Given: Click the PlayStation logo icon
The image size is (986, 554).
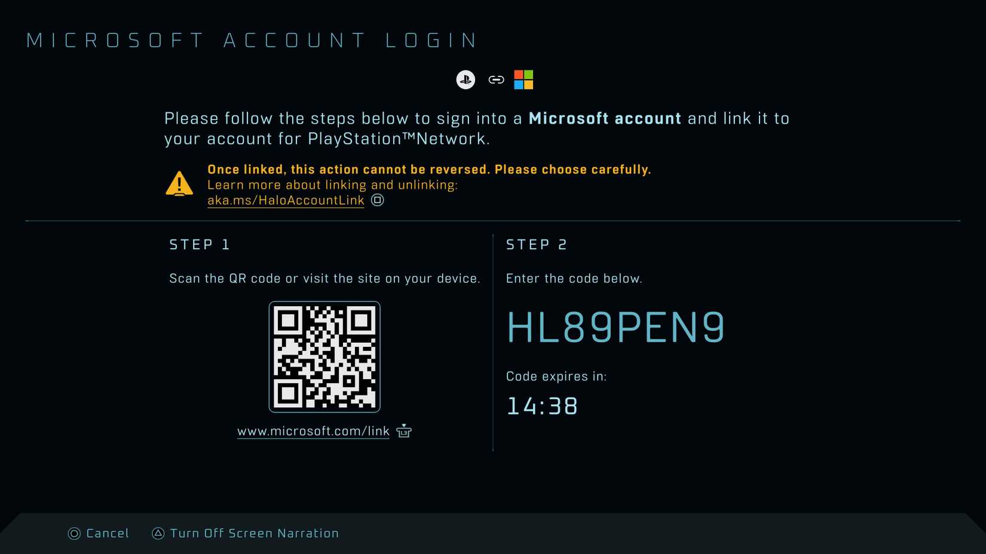Looking at the screenshot, I should point(466,79).
